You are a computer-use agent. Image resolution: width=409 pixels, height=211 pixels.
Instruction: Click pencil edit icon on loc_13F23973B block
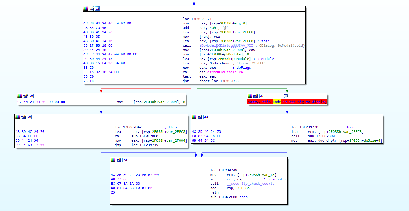[x=200, y=117]
